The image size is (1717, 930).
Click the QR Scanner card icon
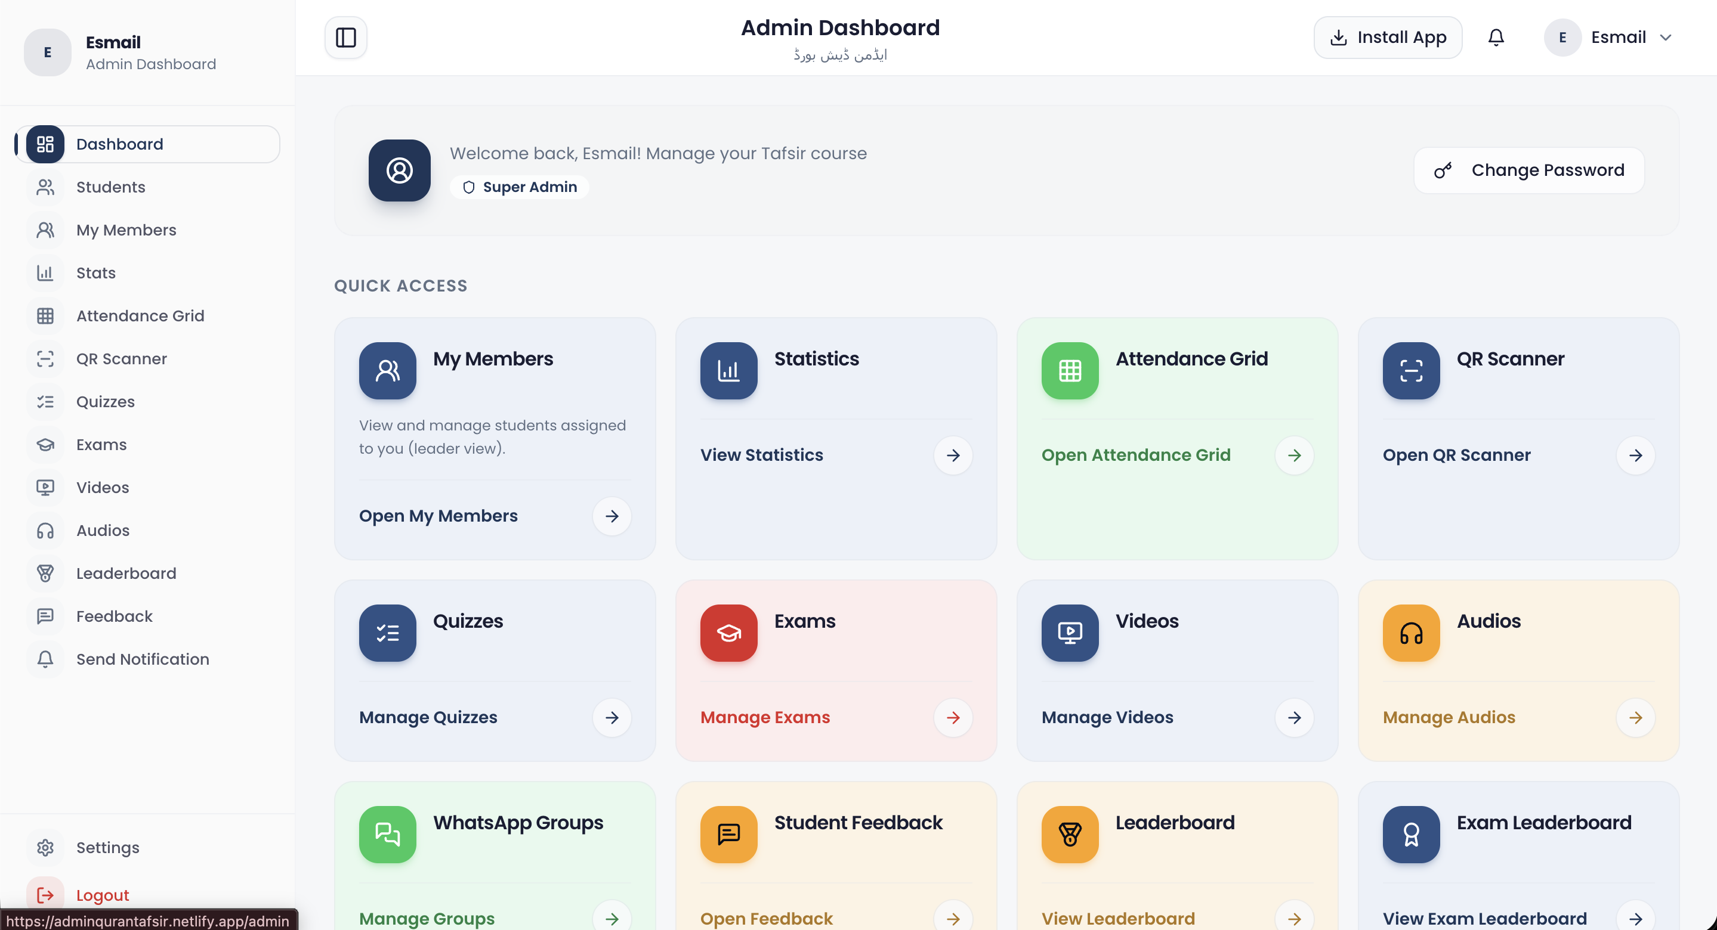(x=1411, y=370)
